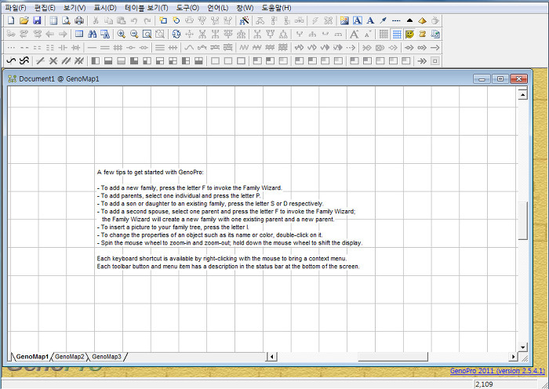The height and width of the screenshot is (389, 549).
Task: Click the orange diamond shape icon
Action: tap(422, 20)
